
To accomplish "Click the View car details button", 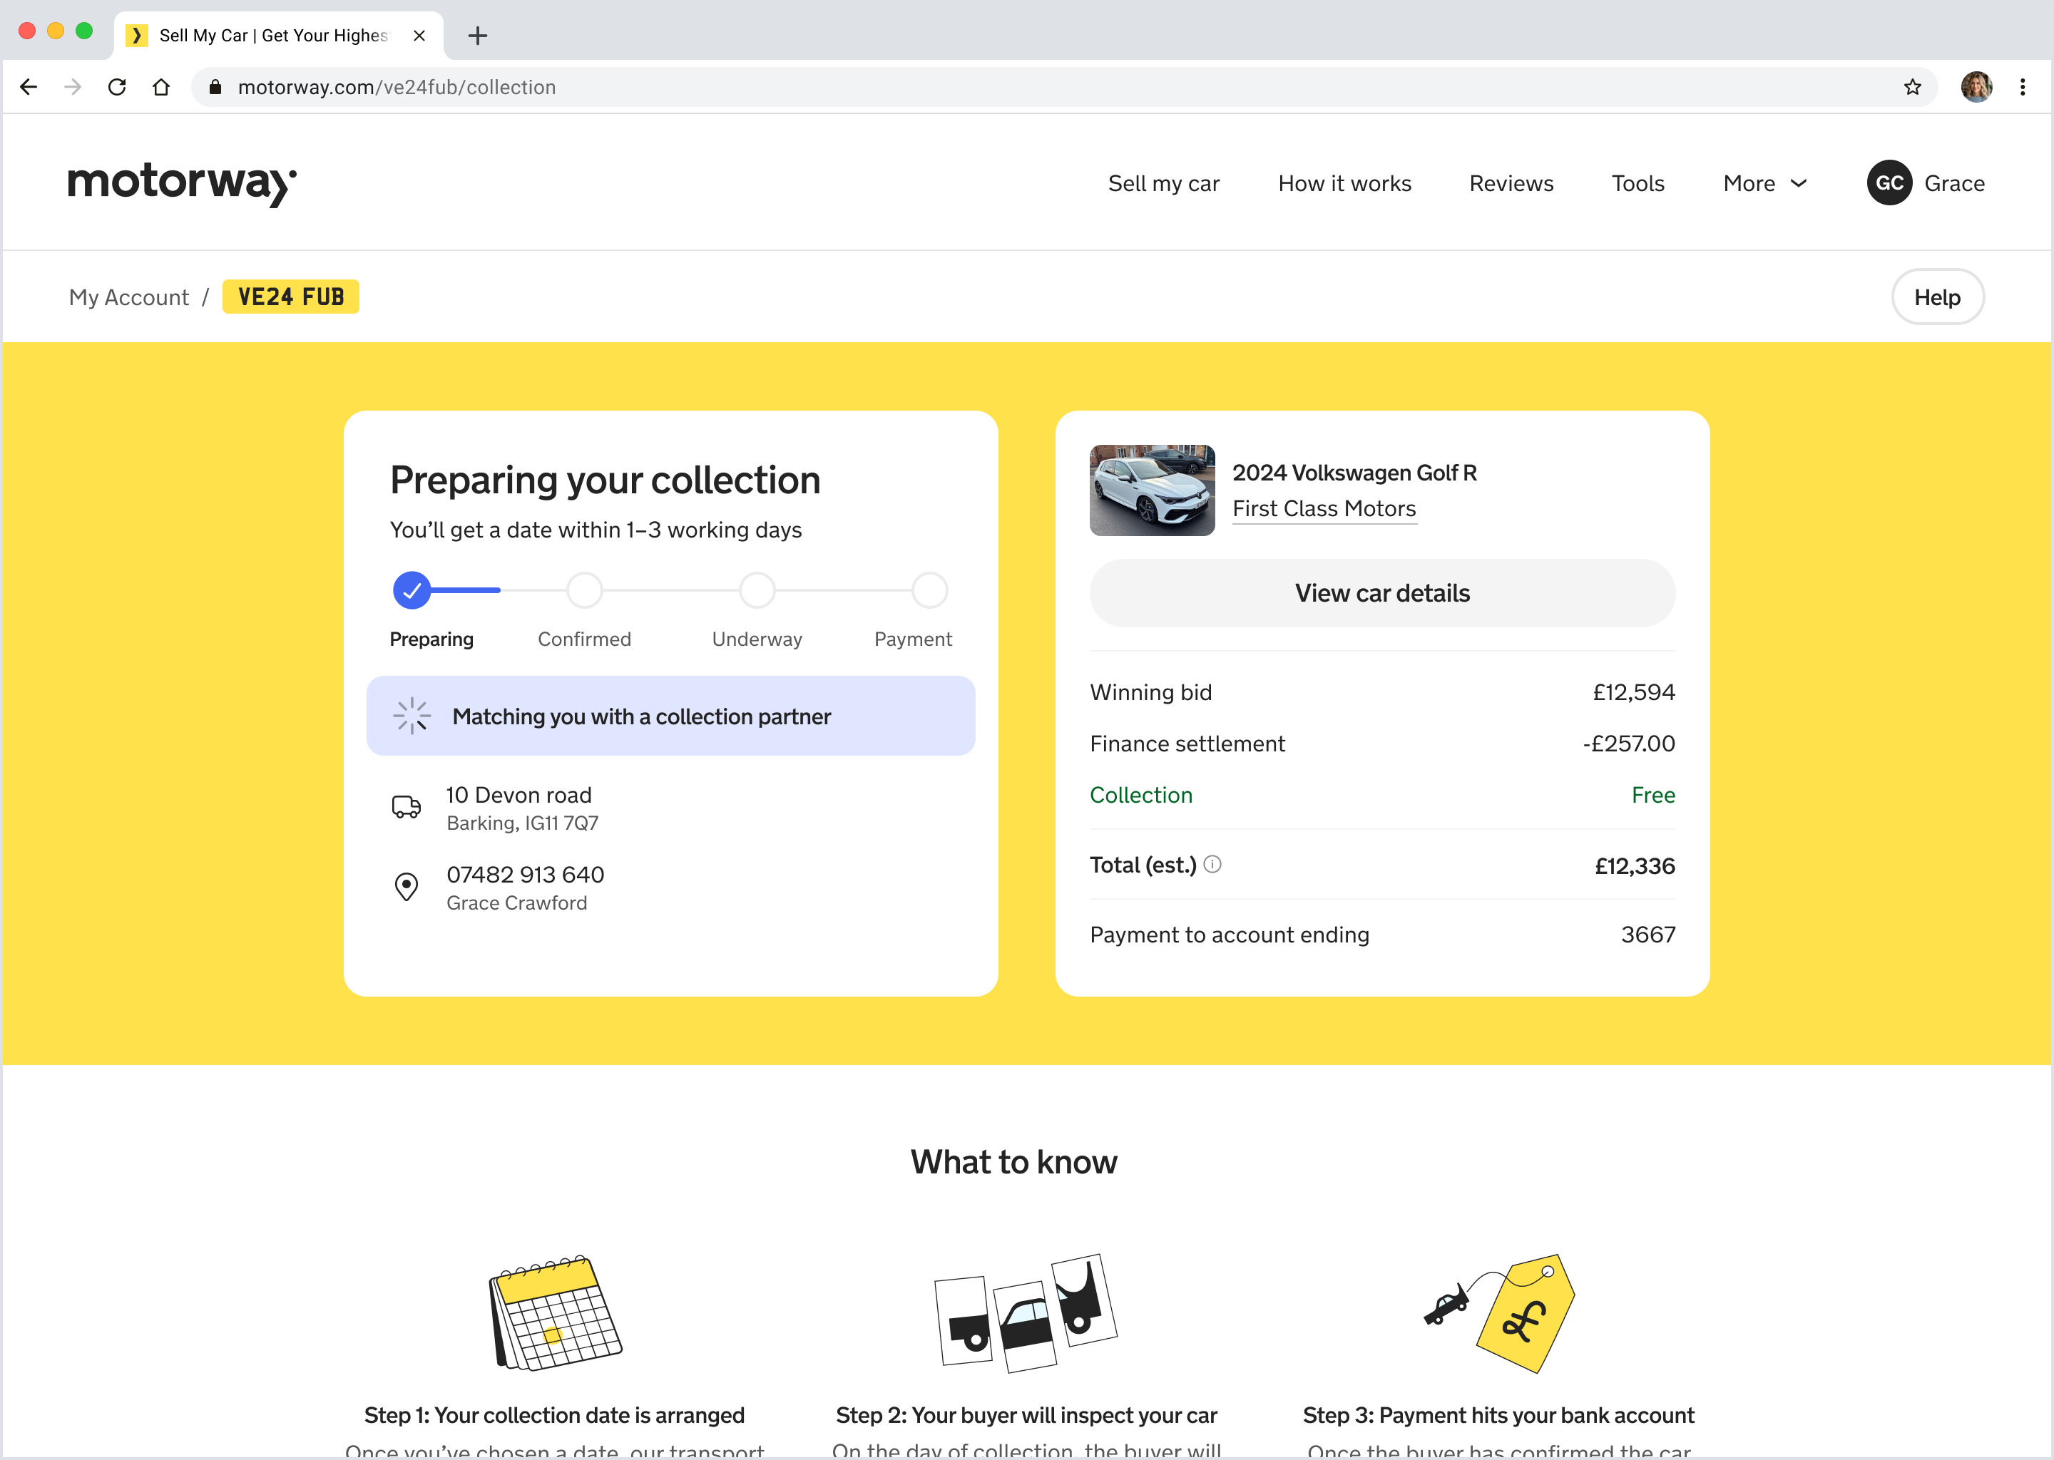I will click(x=1382, y=593).
